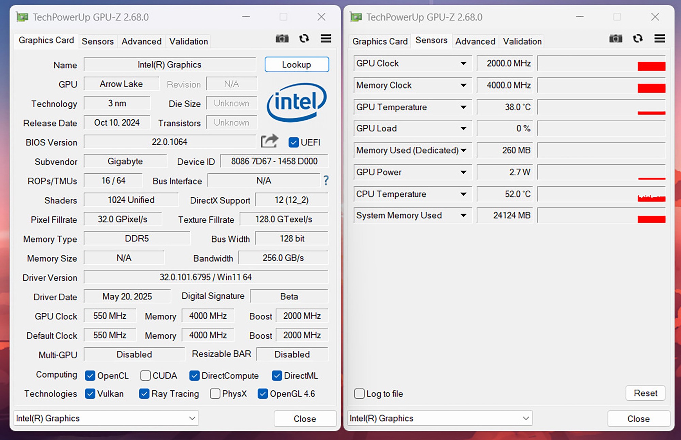Click the camera icon in Sensors window

click(x=616, y=38)
